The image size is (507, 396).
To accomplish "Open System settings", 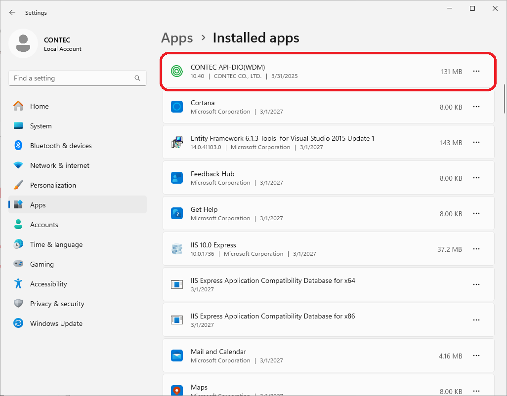I will point(78,126).
